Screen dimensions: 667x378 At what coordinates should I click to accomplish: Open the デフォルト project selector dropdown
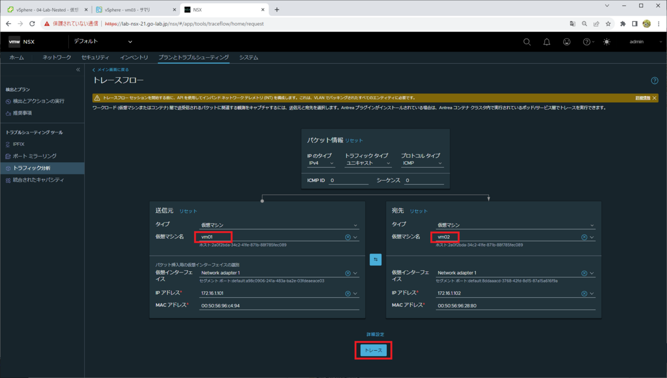[x=103, y=42]
